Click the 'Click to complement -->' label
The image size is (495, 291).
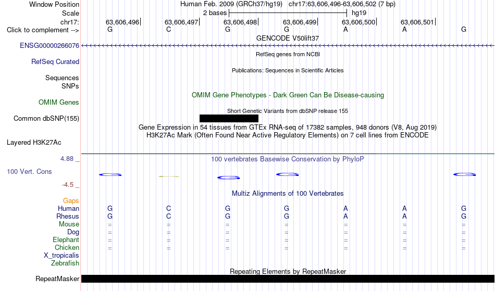click(43, 30)
